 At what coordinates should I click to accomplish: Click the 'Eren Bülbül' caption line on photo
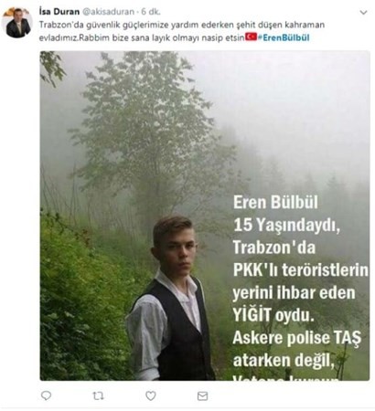tap(275, 202)
